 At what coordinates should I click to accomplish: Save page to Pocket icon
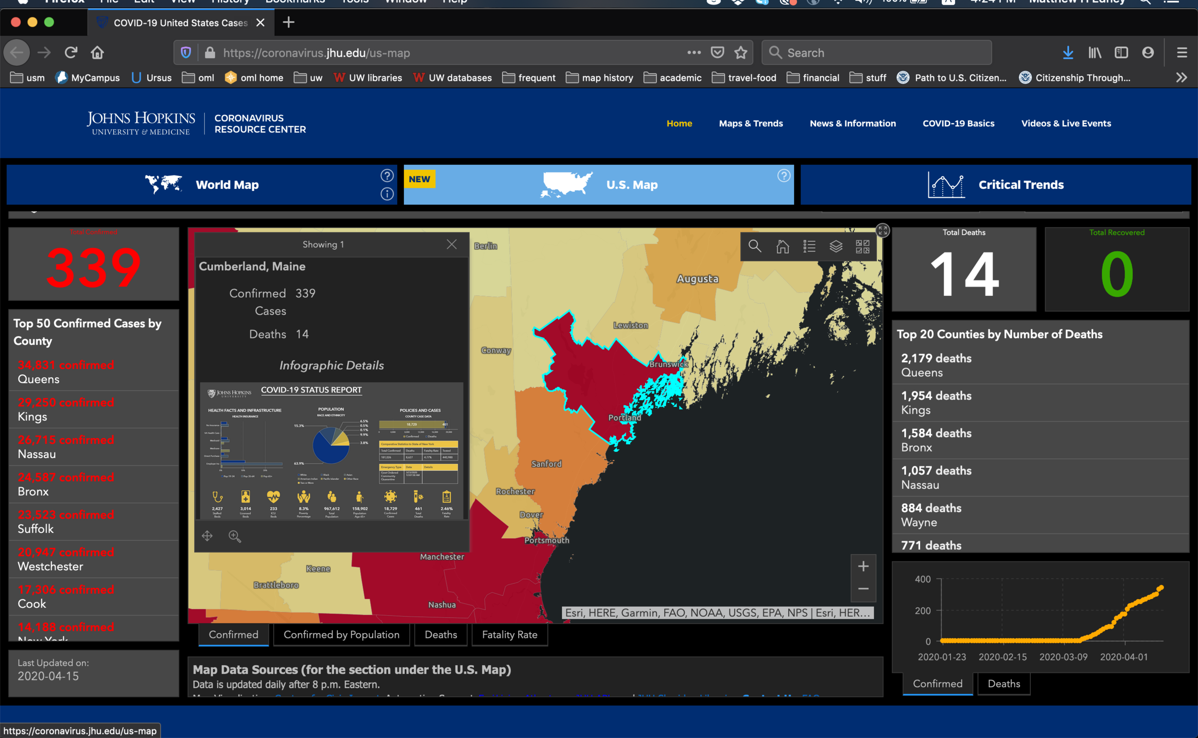717,52
